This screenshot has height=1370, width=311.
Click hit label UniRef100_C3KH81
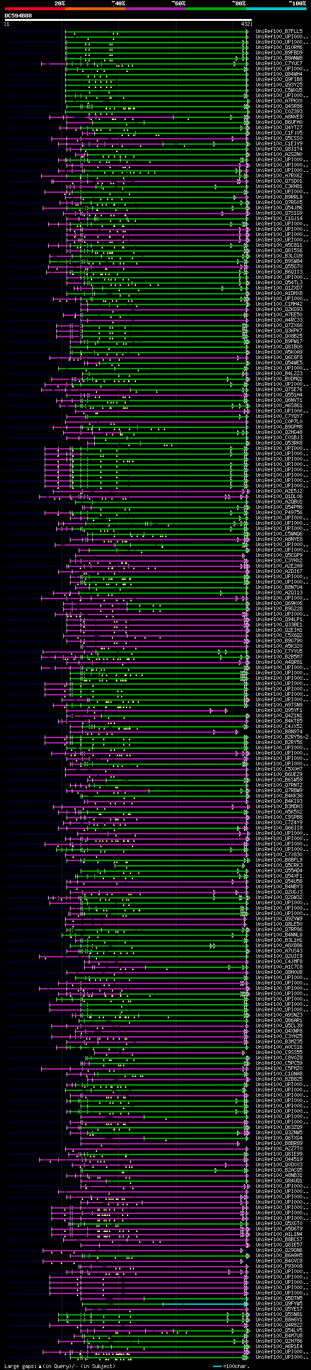point(279,186)
